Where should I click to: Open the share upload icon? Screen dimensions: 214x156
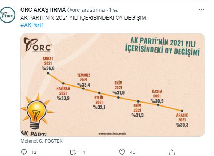click(x=172, y=152)
